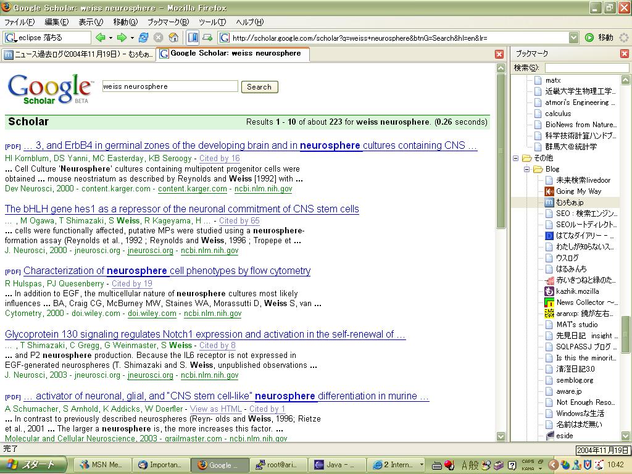Screen dimensions: 632x474
Task: Click the Google Scholar search query field
Action: tap(170, 86)
